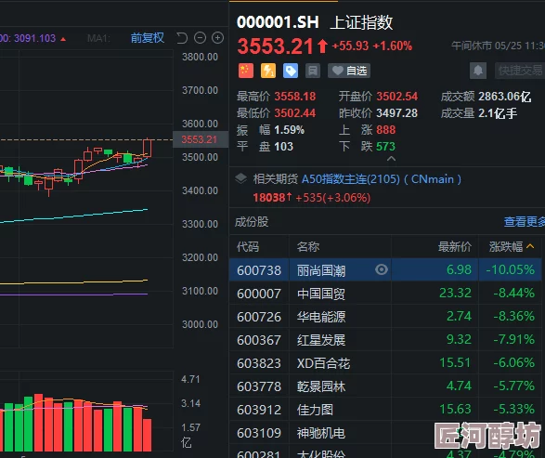Click the latest red candlestick on chart
The image size is (545, 458).
click(x=148, y=148)
